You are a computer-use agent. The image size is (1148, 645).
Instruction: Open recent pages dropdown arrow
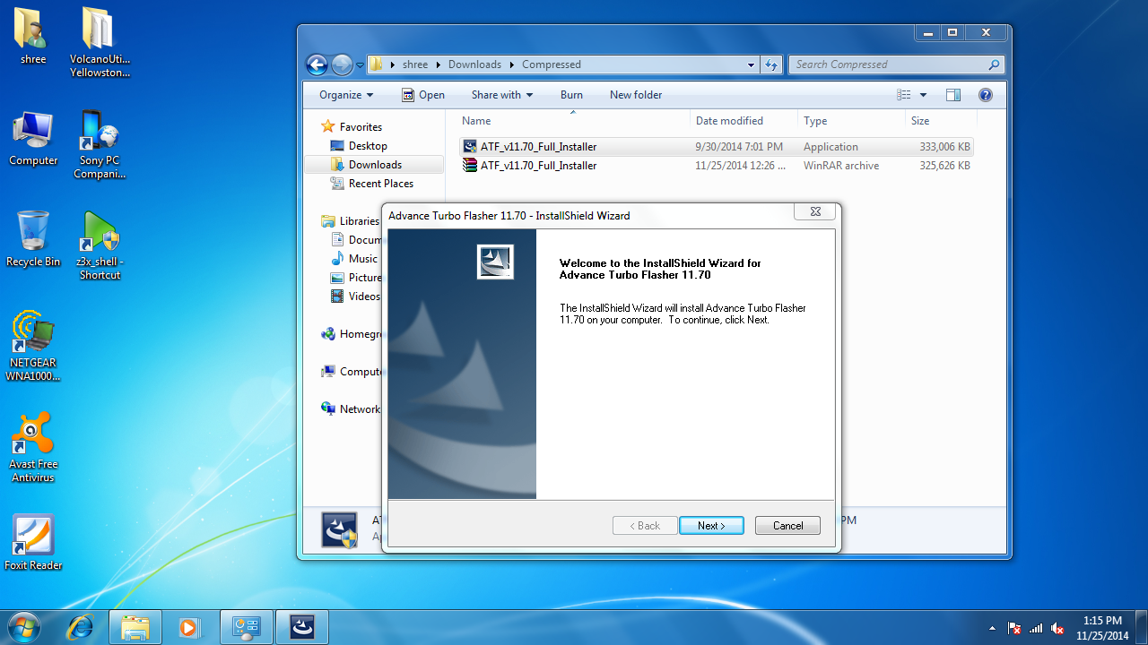[x=360, y=65]
